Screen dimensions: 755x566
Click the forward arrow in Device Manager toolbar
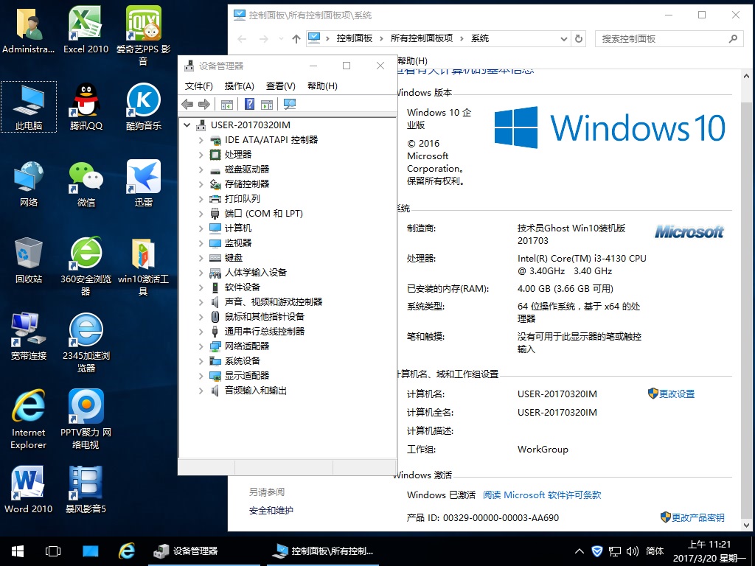point(204,104)
